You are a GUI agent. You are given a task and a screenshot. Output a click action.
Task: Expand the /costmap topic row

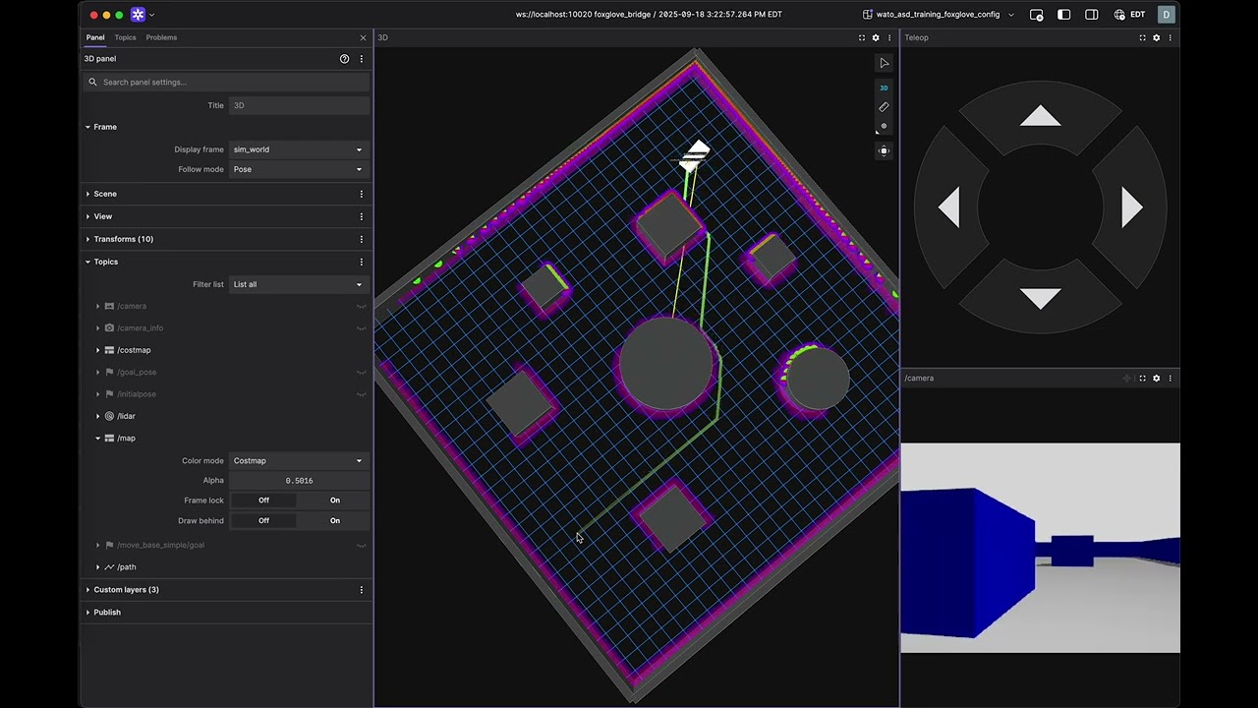coord(98,350)
